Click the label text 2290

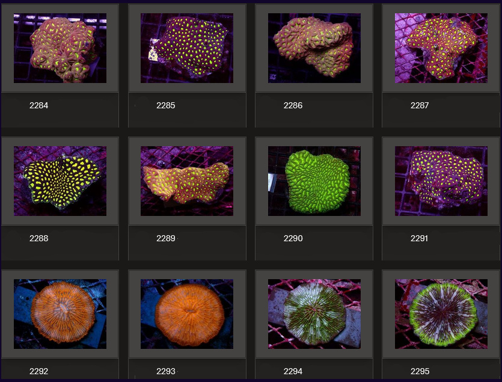coord(293,238)
